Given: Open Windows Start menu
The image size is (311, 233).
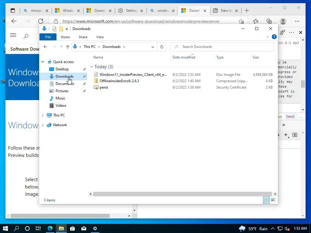Looking at the screenshot, I should tap(5, 228).
